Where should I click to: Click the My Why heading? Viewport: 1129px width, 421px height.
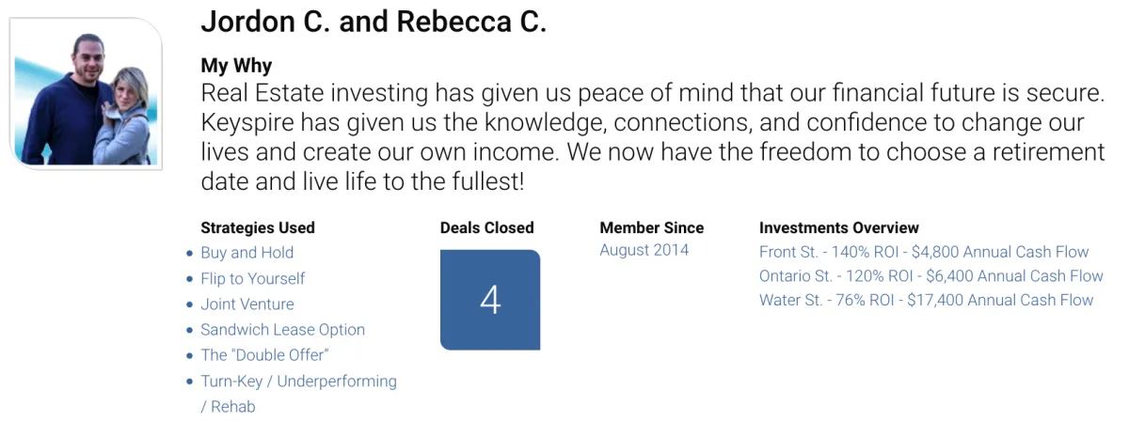pos(236,66)
